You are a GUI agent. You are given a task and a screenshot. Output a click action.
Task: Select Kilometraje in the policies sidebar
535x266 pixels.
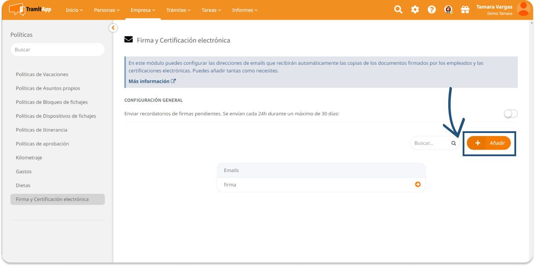29,157
